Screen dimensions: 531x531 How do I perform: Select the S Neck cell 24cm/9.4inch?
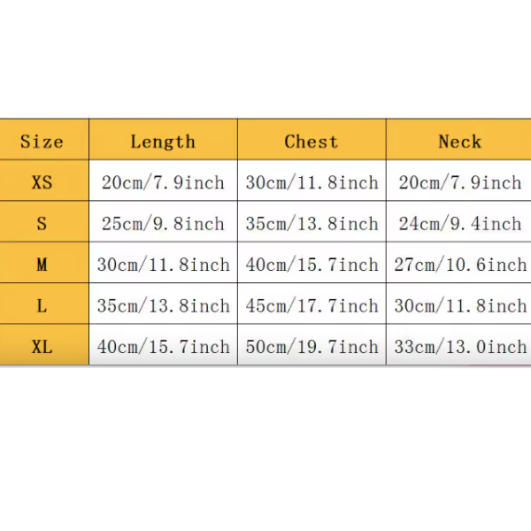point(459,224)
